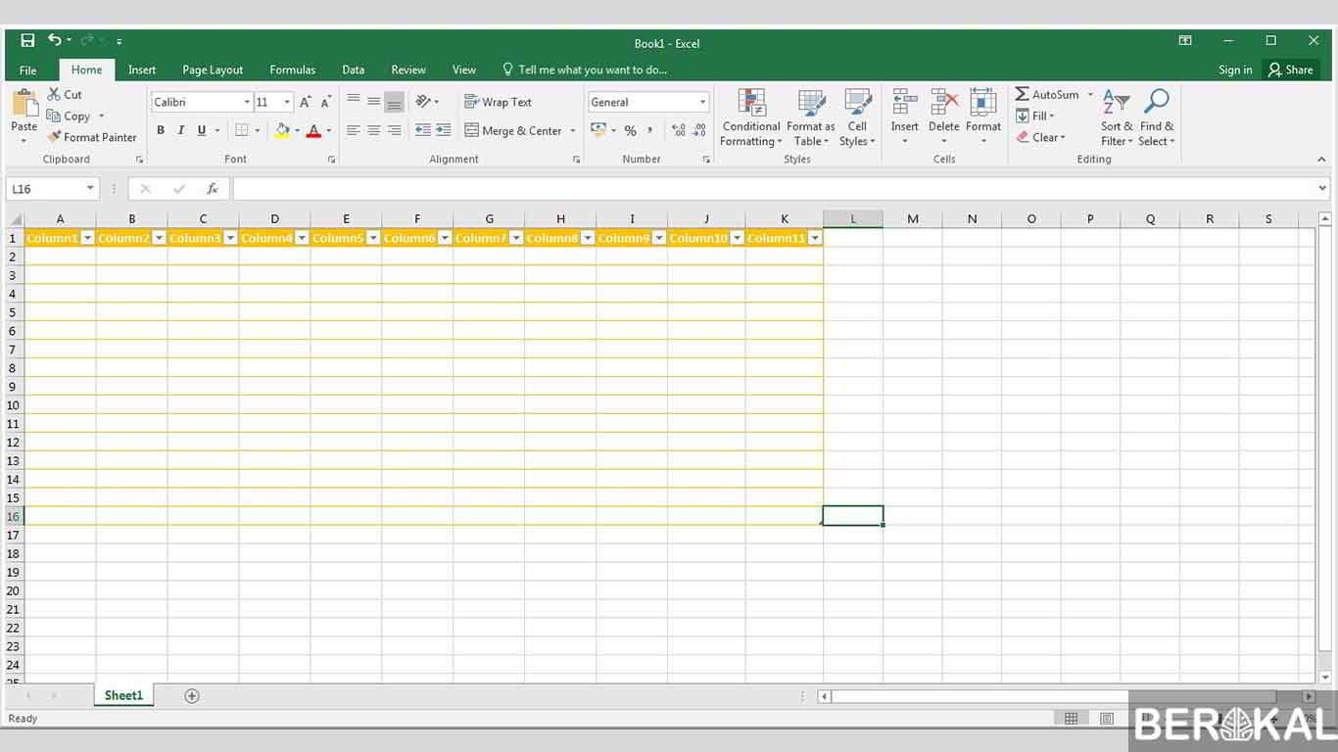Click the Percent Style icon

point(630,129)
